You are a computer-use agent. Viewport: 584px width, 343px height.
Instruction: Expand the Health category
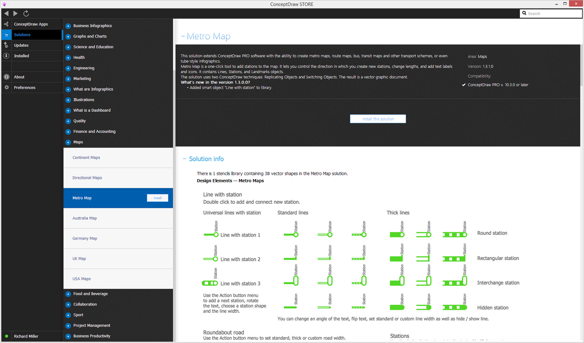tap(68, 58)
